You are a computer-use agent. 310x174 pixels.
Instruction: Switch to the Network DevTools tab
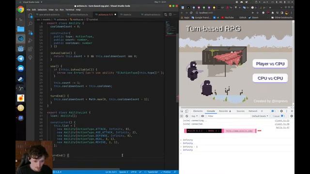pos(253,111)
